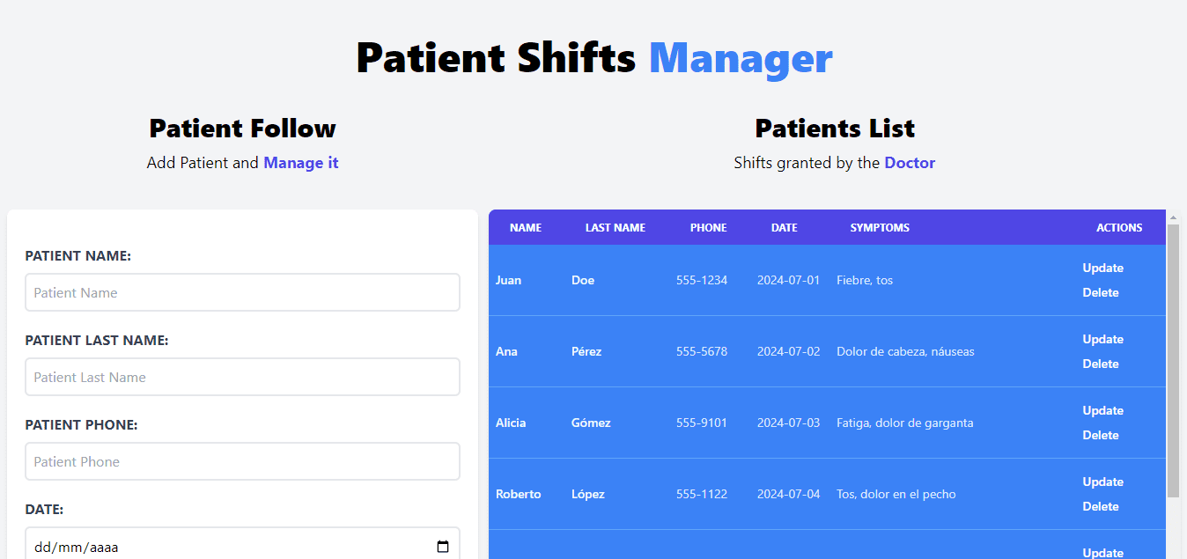Update Alicia Gómez's patient entry
Viewport: 1187px width, 559px height.
tap(1102, 410)
